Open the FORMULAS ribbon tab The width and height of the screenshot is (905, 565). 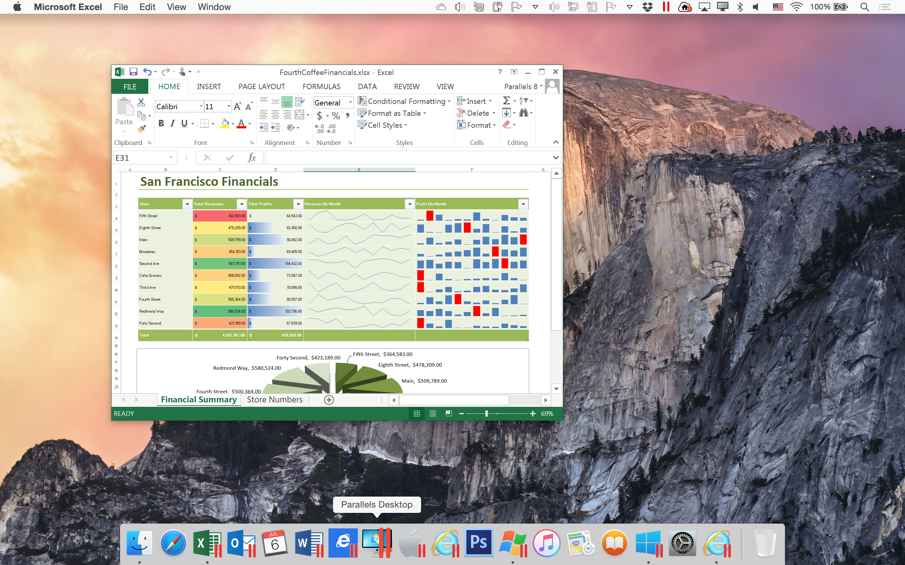321,87
